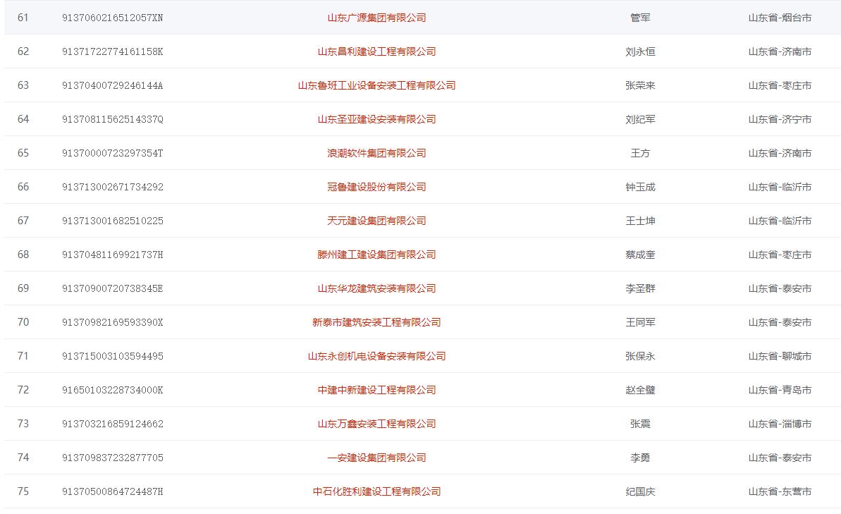Click credit code 91370000723297354T
The width and height of the screenshot is (841, 514).
(x=113, y=153)
